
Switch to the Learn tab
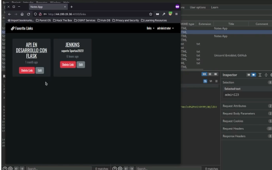(x=215, y=7)
